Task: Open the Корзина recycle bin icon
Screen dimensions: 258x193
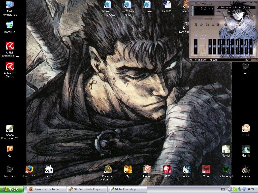Action: [x=10, y=27]
